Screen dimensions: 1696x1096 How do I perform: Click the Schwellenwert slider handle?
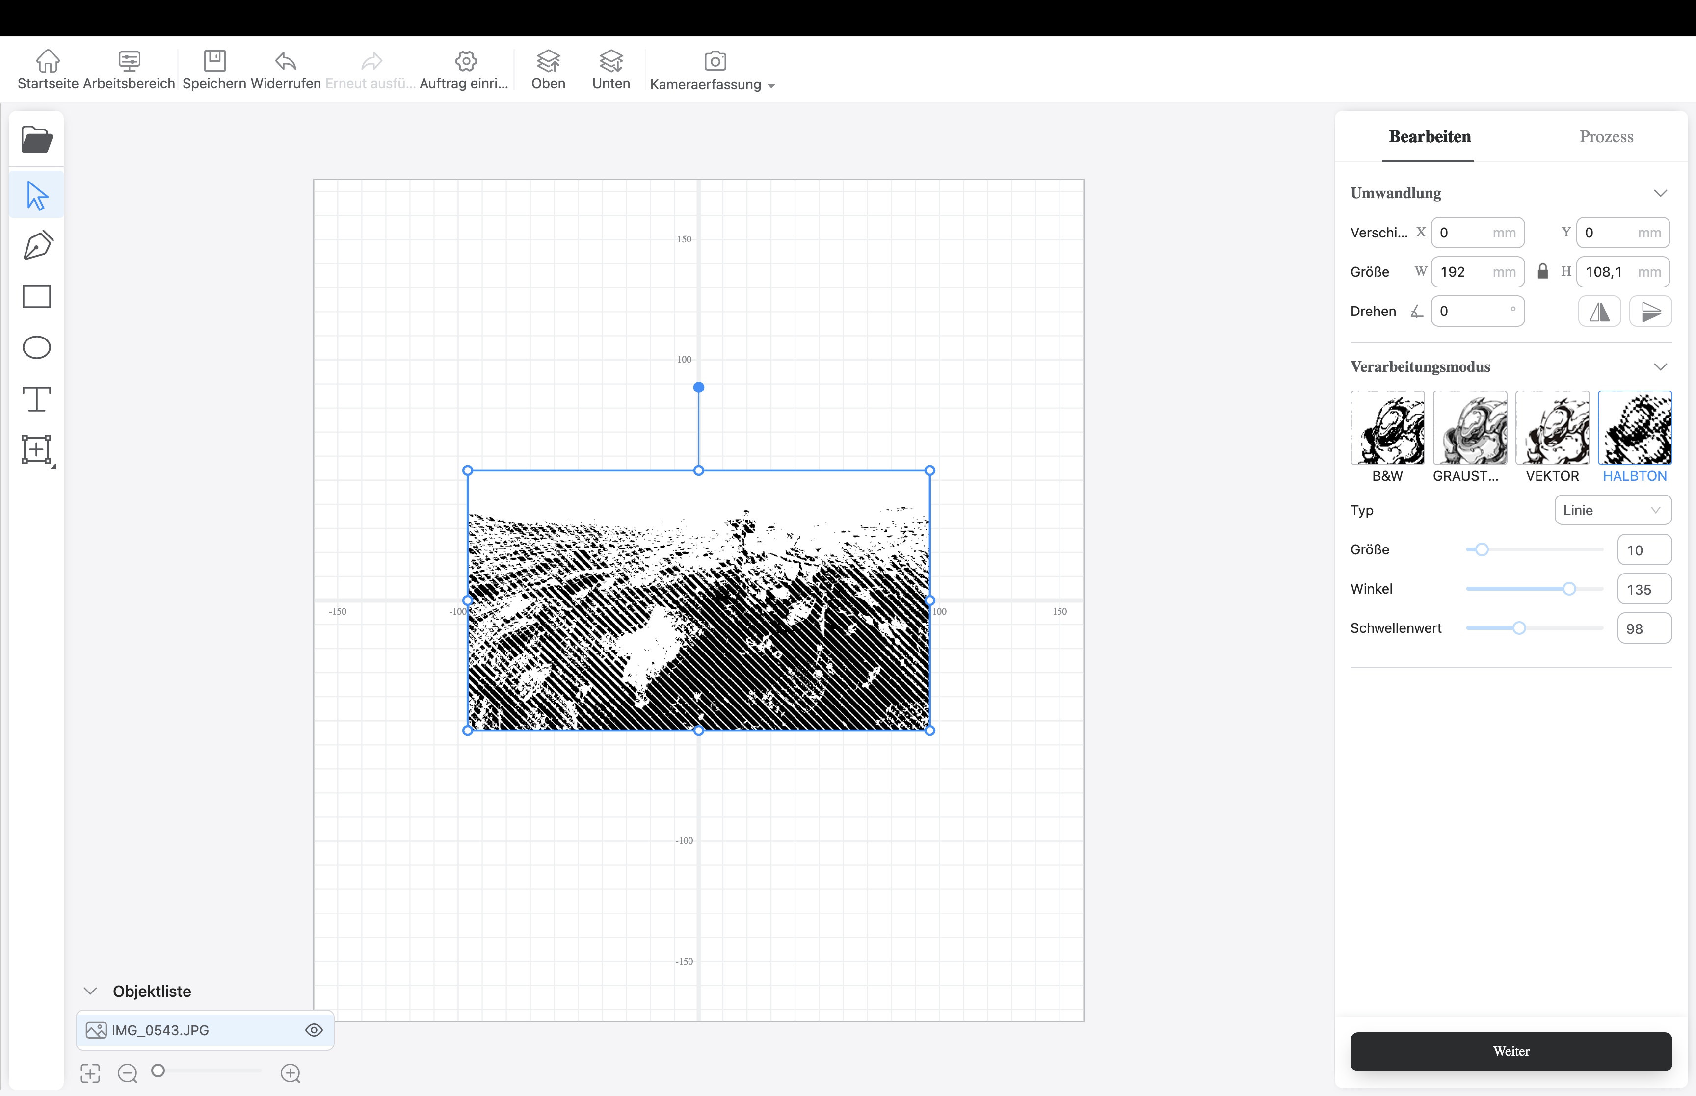(x=1519, y=628)
